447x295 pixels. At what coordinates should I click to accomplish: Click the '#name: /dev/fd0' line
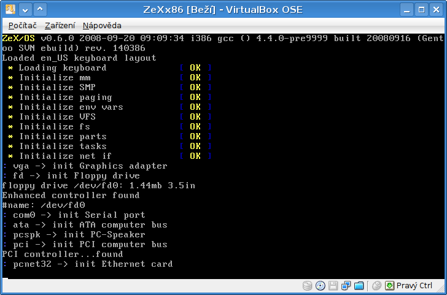[x=44, y=205]
